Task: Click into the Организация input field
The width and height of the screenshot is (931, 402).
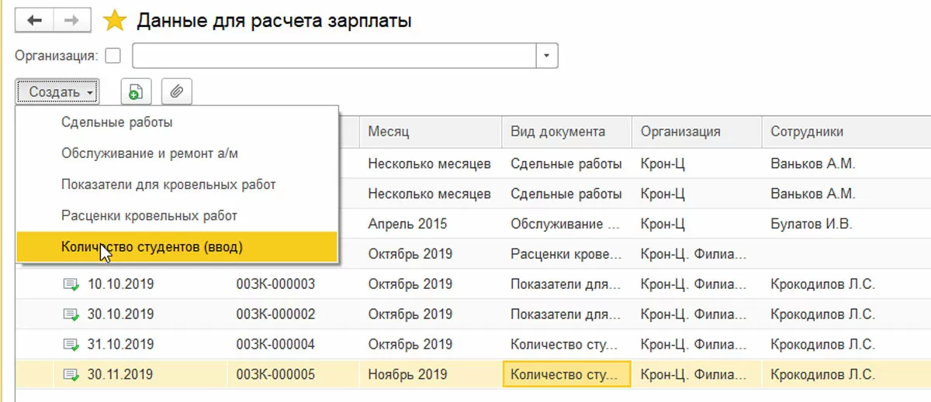Action: (334, 56)
